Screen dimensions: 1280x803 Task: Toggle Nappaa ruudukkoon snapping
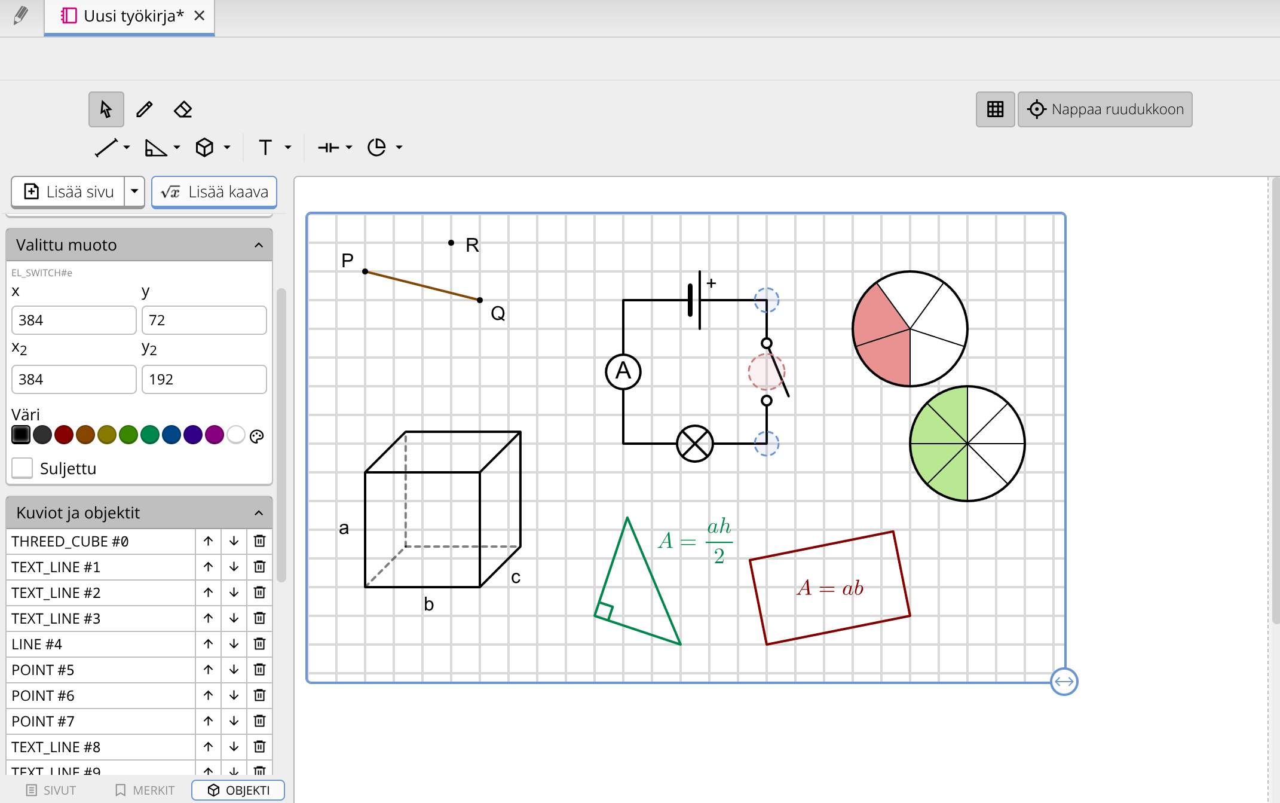click(x=1105, y=109)
